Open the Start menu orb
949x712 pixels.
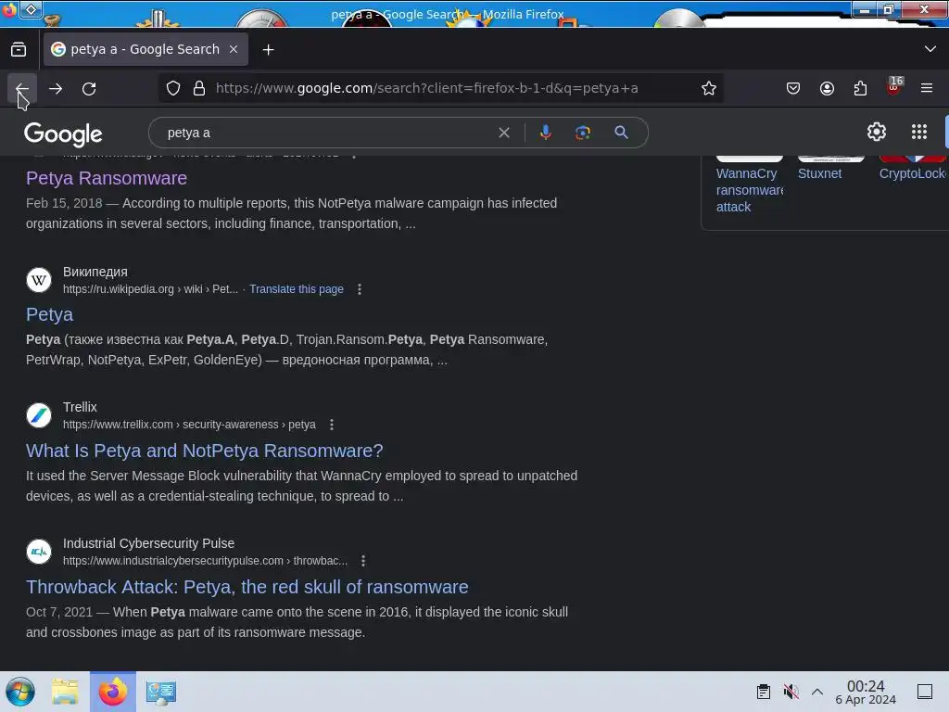click(x=20, y=692)
